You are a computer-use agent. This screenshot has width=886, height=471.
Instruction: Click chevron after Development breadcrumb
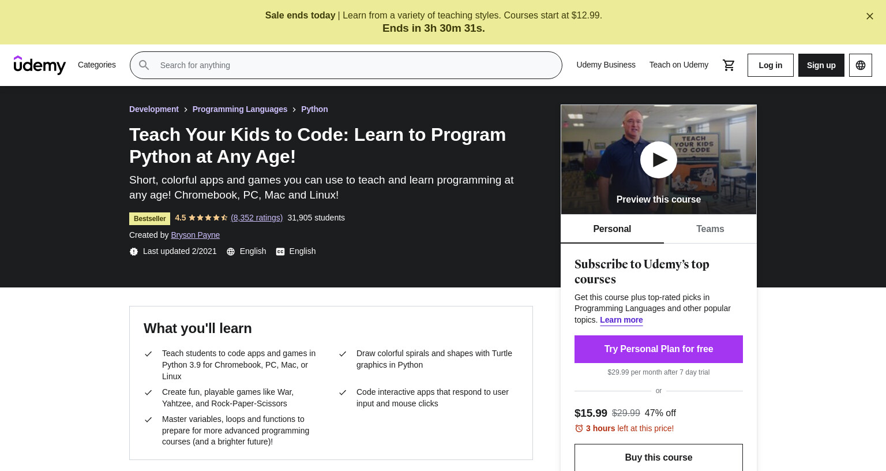click(x=186, y=110)
